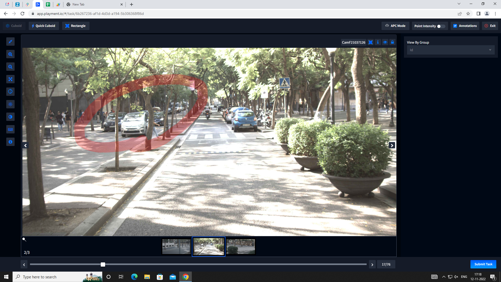
Task: Click the frame timeline slider handle
Action: pos(103,265)
